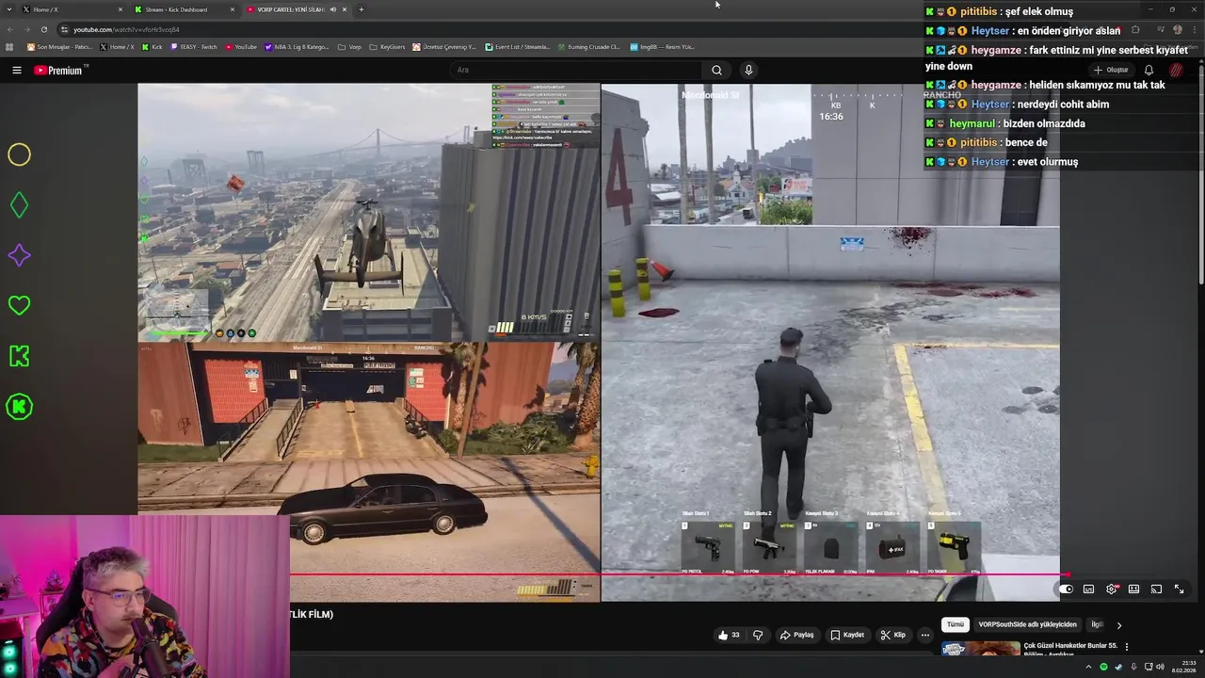This screenshot has height=678, width=1205.
Task: Open the Son Mesajlar bookmark
Action: pos(59,47)
